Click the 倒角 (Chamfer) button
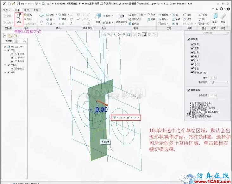232x184 pixels. (x=162, y=19)
